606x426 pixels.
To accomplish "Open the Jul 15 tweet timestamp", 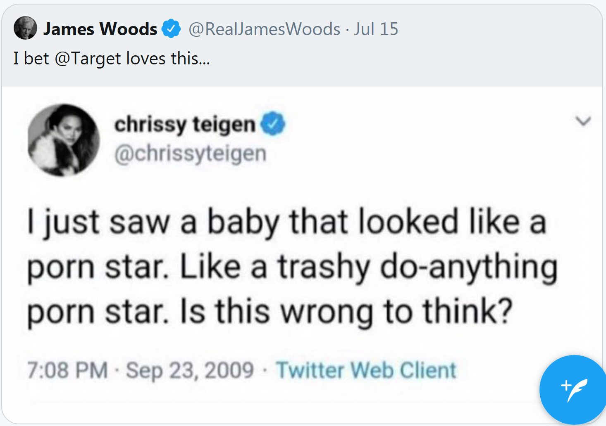I will pos(376,29).
